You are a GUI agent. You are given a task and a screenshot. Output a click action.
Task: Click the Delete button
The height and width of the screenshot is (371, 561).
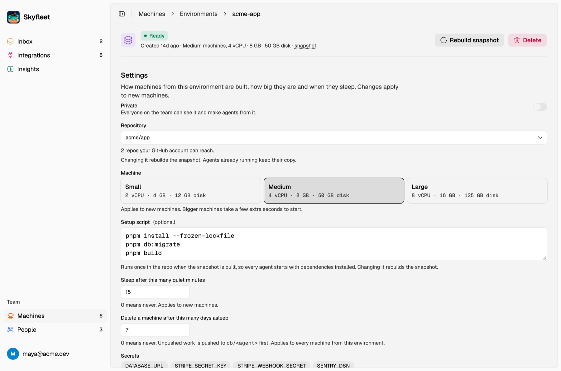(527, 40)
